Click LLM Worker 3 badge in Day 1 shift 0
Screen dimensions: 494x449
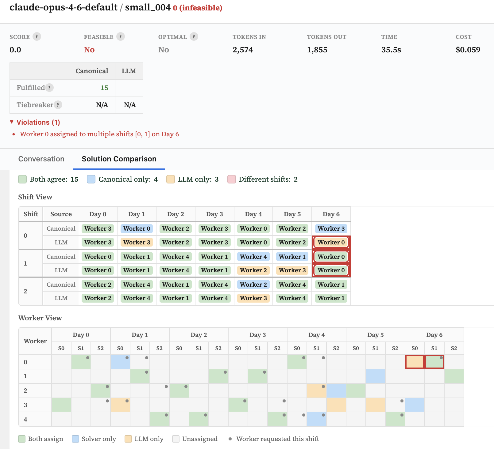pos(137,242)
